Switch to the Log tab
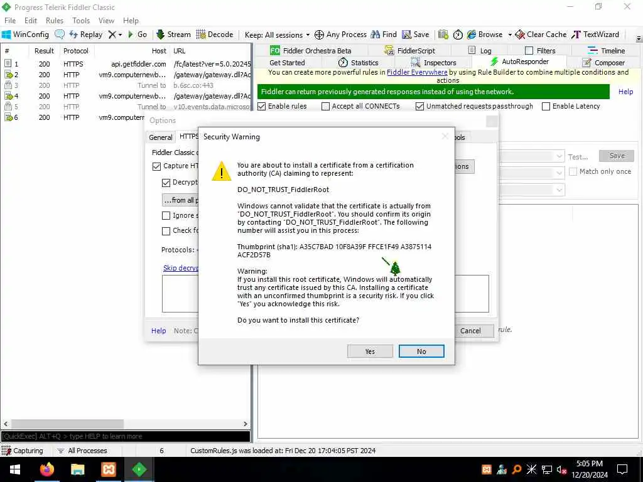643x482 pixels. pos(480,50)
